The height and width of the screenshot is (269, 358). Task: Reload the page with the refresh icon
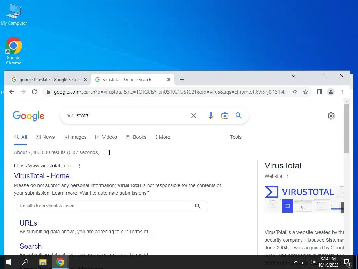34,92
